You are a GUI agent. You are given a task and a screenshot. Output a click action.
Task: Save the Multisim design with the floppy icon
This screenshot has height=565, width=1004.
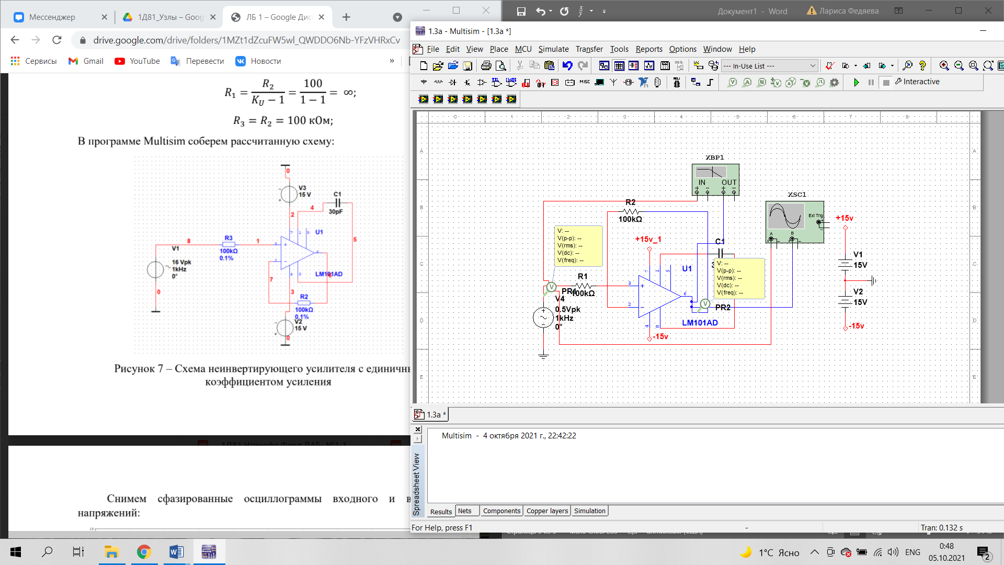click(x=467, y=66)
